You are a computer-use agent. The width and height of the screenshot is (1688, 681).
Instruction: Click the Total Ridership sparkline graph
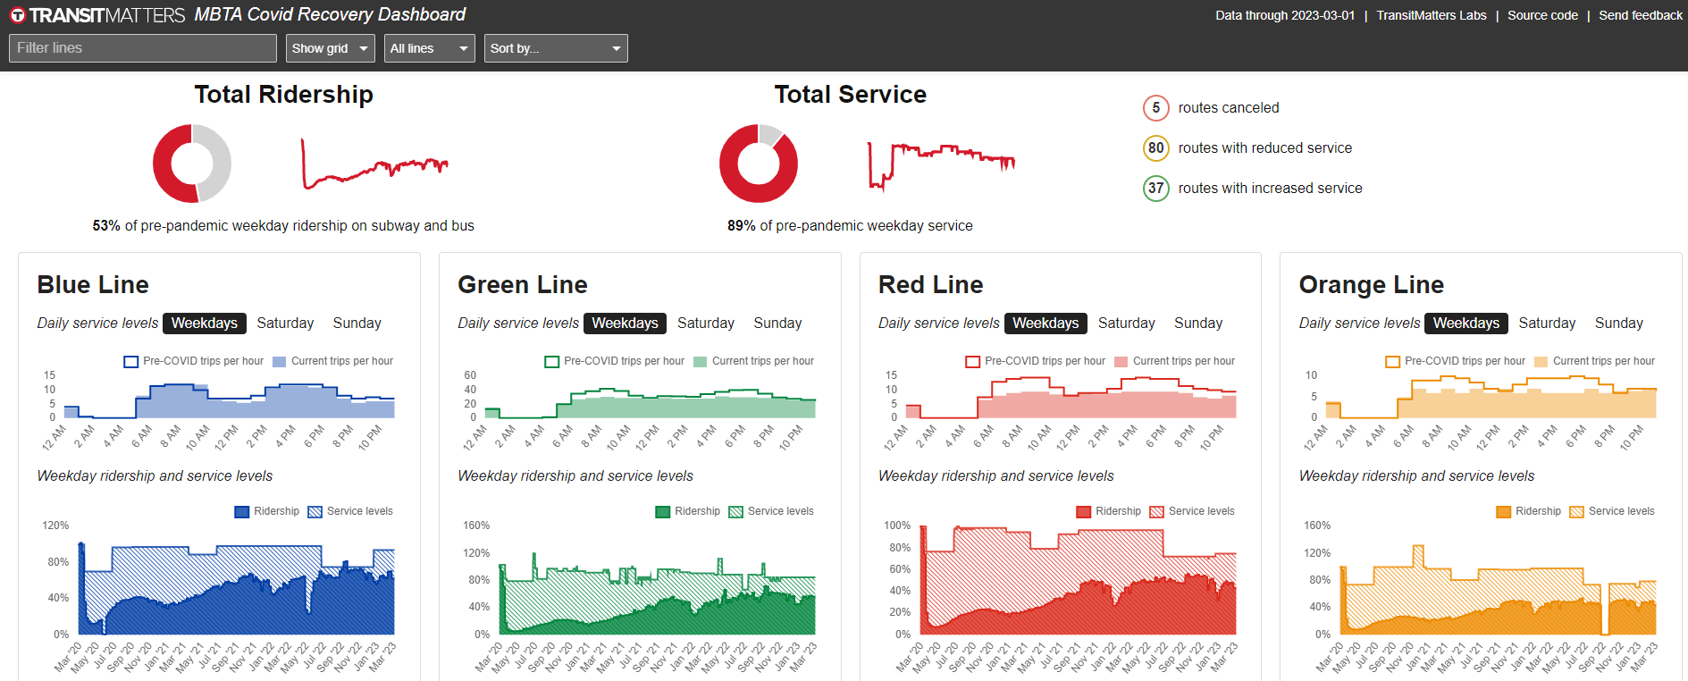click(374, 164)
